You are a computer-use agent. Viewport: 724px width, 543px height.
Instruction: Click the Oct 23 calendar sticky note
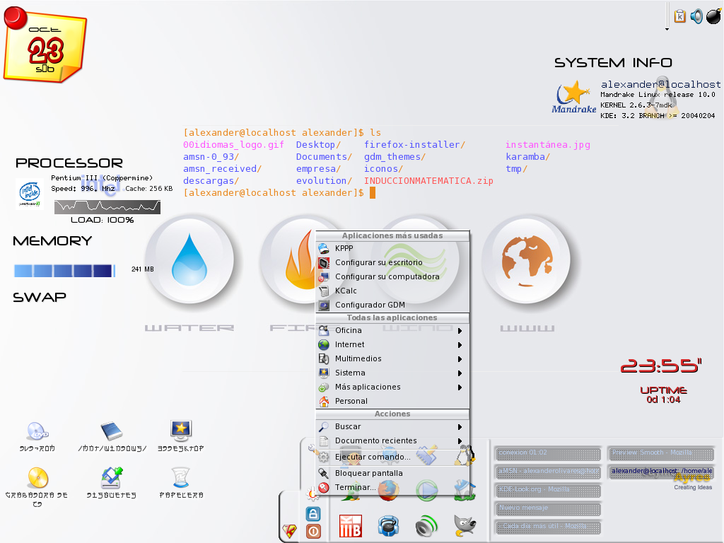point(45,46)
